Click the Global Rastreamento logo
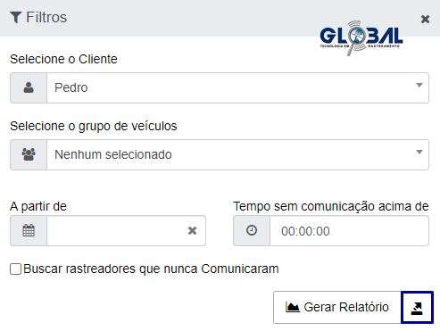The height and width of the screenshot is (331, 440). click(361, 37)
